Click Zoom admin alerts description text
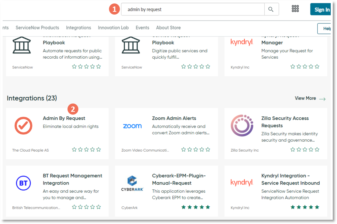Screen dimensions: 337x224 coord(181,129)
